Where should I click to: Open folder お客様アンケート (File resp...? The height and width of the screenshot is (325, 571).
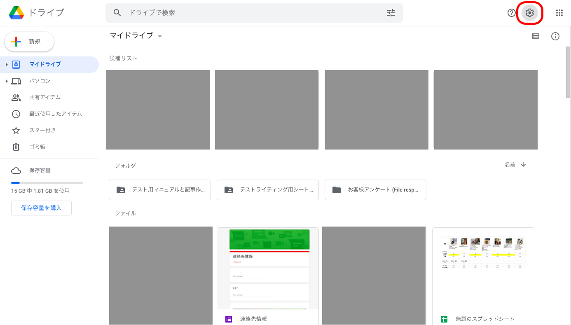[x=375, y=190]
